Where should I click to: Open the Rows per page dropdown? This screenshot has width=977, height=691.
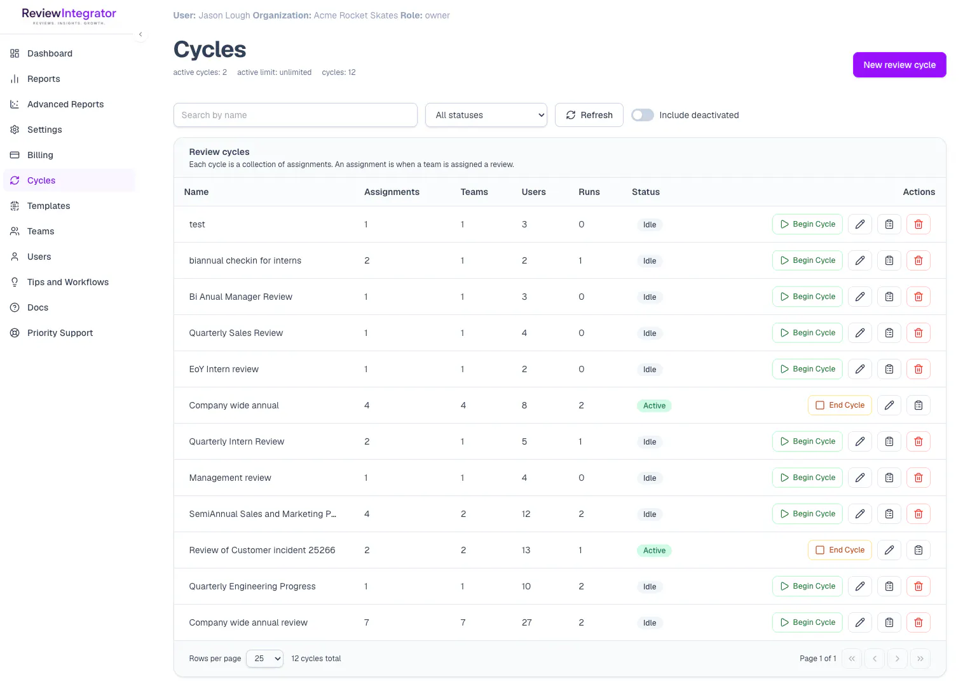(x=264, y=659)
